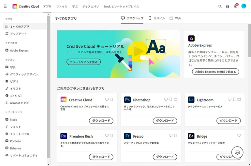Image resolution: width=251 pixels, height=166 pixels.
Task: Switch to 学ぶ top menu
Action: point(75,7)
